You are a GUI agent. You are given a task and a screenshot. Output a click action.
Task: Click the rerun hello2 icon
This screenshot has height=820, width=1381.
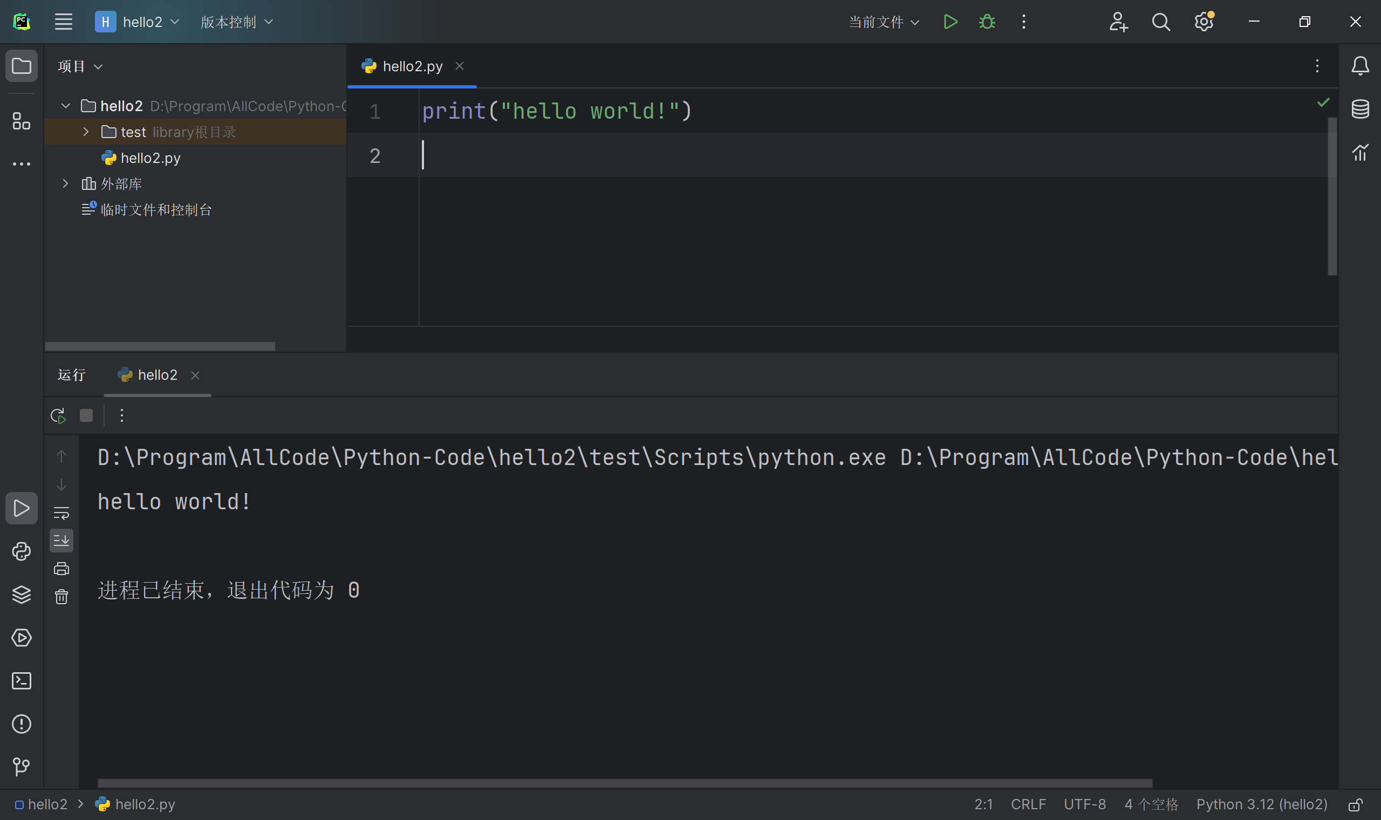tap(58, 415)
